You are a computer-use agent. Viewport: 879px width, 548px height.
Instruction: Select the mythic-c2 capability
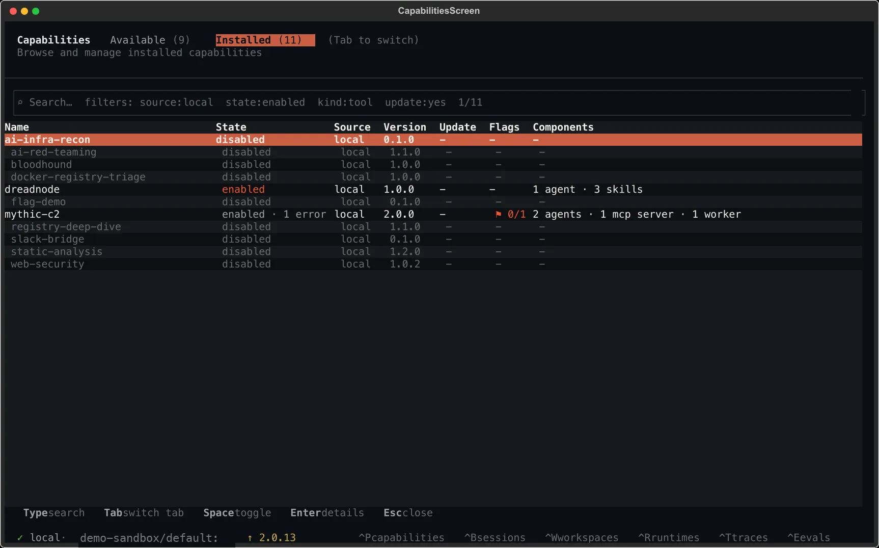pos(433,214)
